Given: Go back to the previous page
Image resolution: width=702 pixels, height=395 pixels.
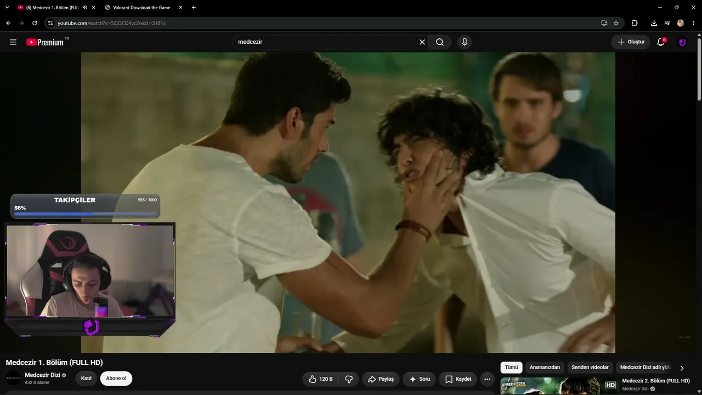Looking at the screenshot, I should coord(8,23).
